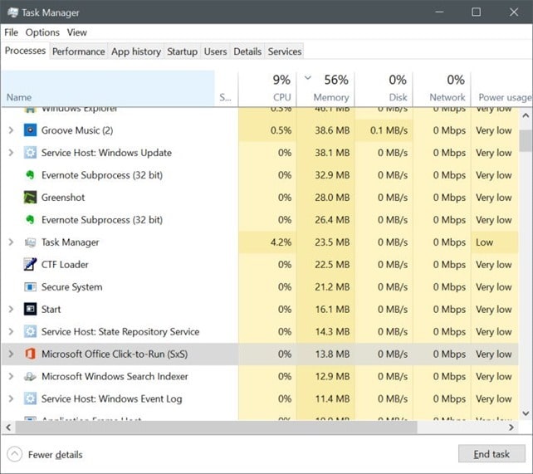Expand Service Host: State Repository Service
The height and width of the screenshot is (474, 533).
(x=11, y=331)
